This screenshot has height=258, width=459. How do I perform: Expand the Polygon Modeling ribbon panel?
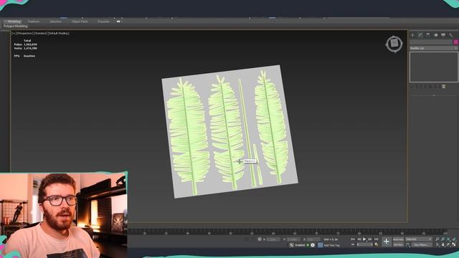16,26
